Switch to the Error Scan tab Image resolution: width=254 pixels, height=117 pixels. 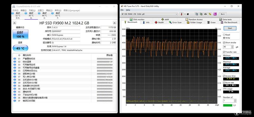click(175, 22)
